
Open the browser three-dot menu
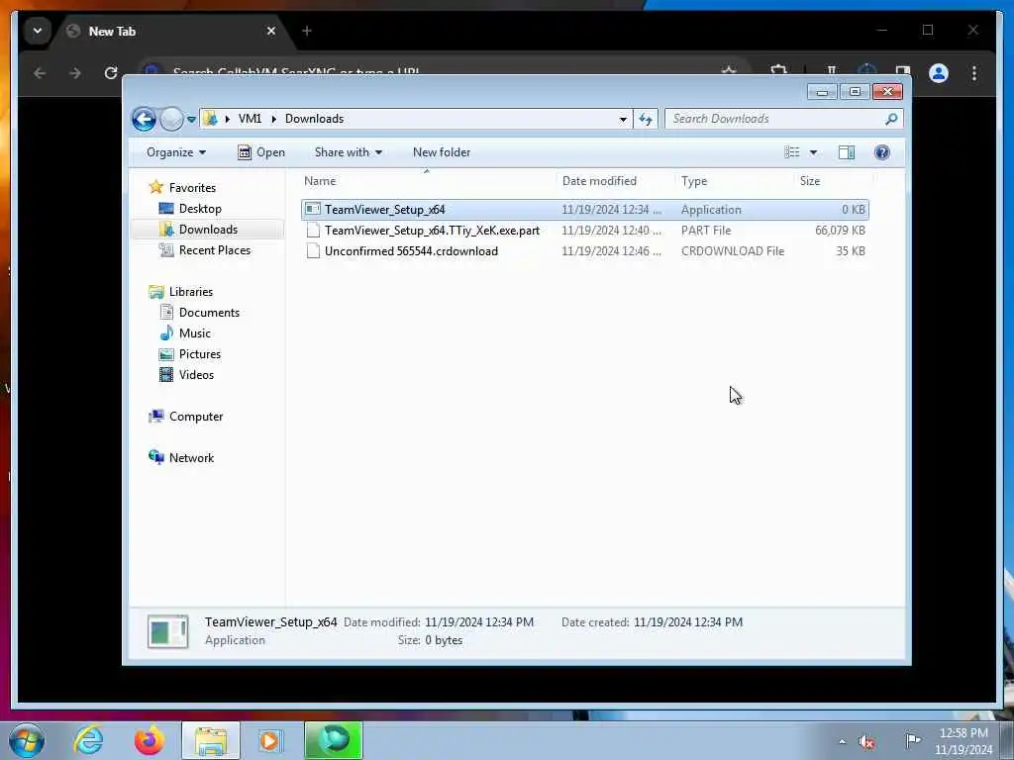(x=974, y=73)
